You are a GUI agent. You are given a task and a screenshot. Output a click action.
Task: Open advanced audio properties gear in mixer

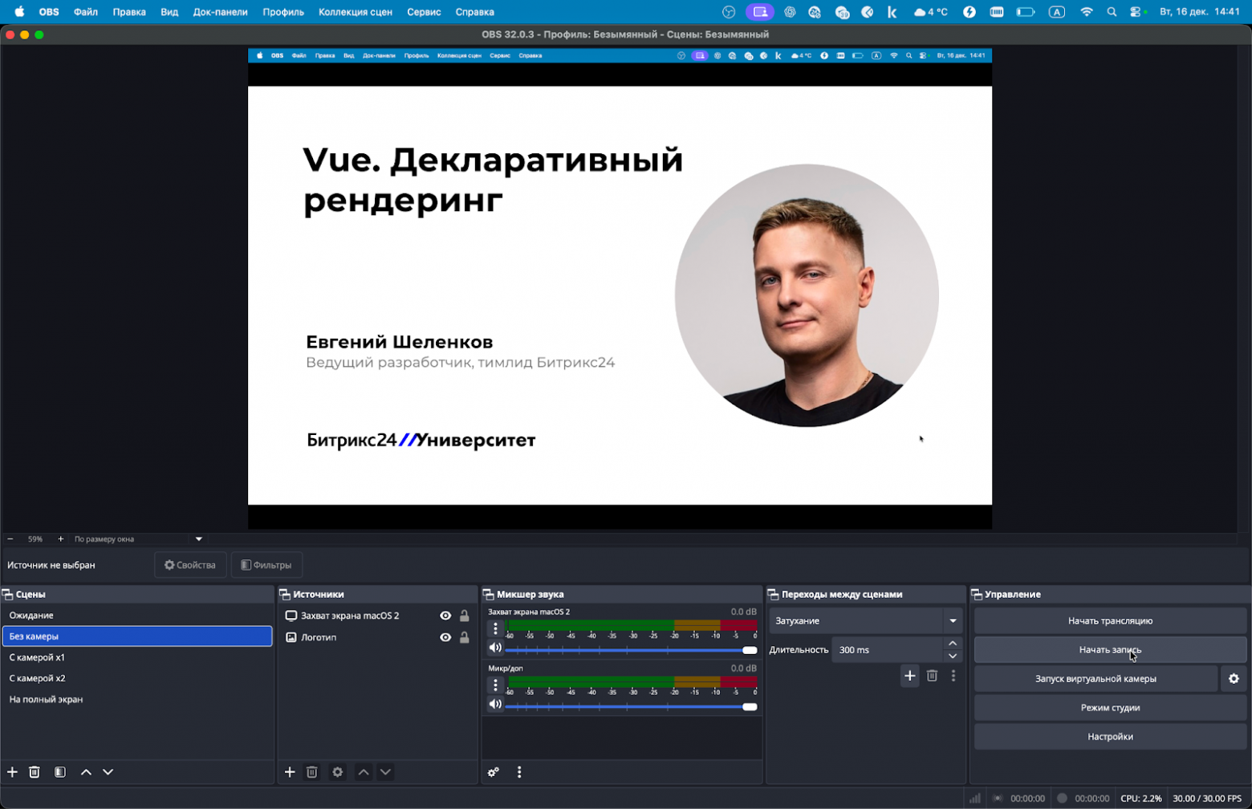point(492,771)
